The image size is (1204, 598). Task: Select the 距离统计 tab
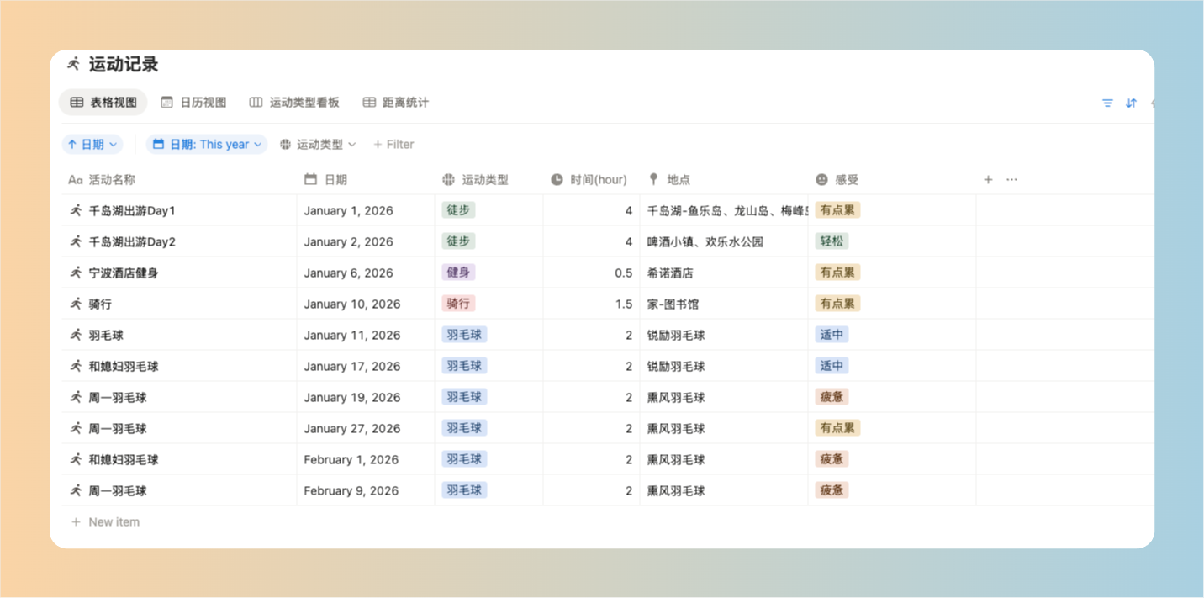coord(396,103)
